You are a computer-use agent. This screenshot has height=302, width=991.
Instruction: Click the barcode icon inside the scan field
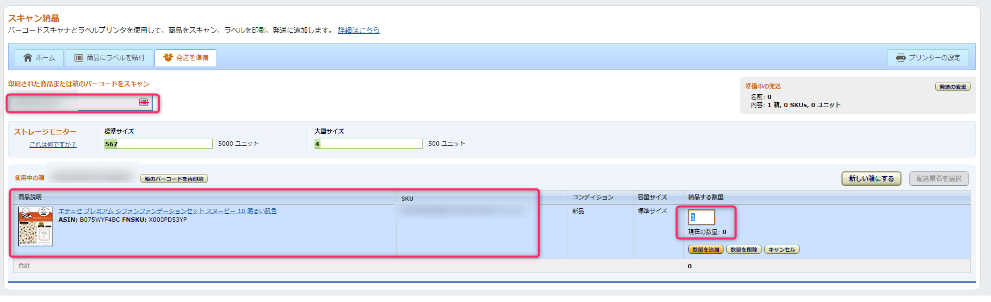point(144,102)
